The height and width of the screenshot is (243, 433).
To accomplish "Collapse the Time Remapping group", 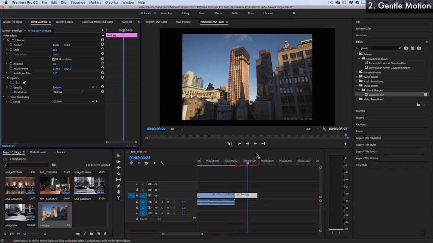I will coord(4,97).
